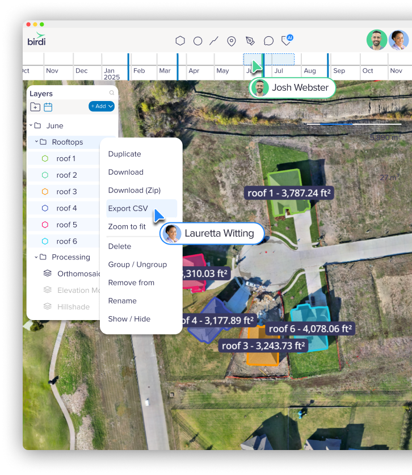Screen dimensions: 412x475
Task: Choose Delete from the context menu
Action: 120,246
